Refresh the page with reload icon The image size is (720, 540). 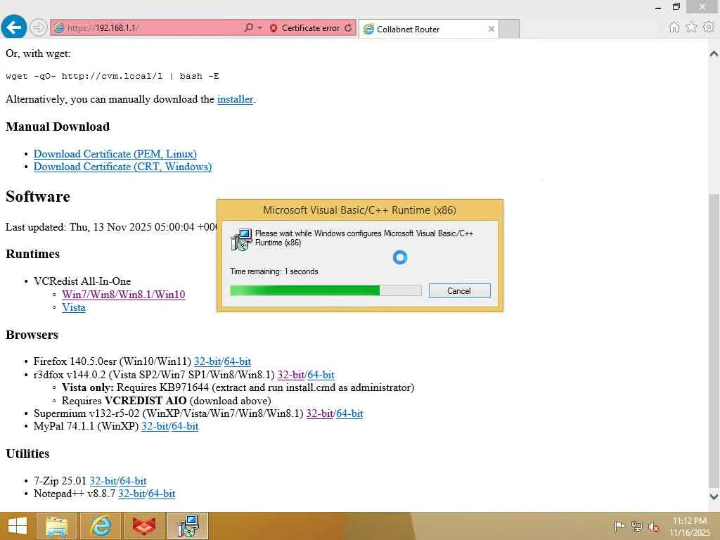[349, 27]
